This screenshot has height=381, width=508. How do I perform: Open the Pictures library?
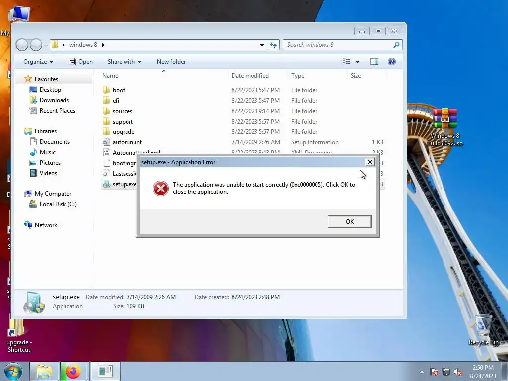(50, 163)
